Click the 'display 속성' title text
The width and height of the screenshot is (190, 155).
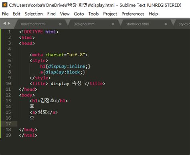(66, 83)
